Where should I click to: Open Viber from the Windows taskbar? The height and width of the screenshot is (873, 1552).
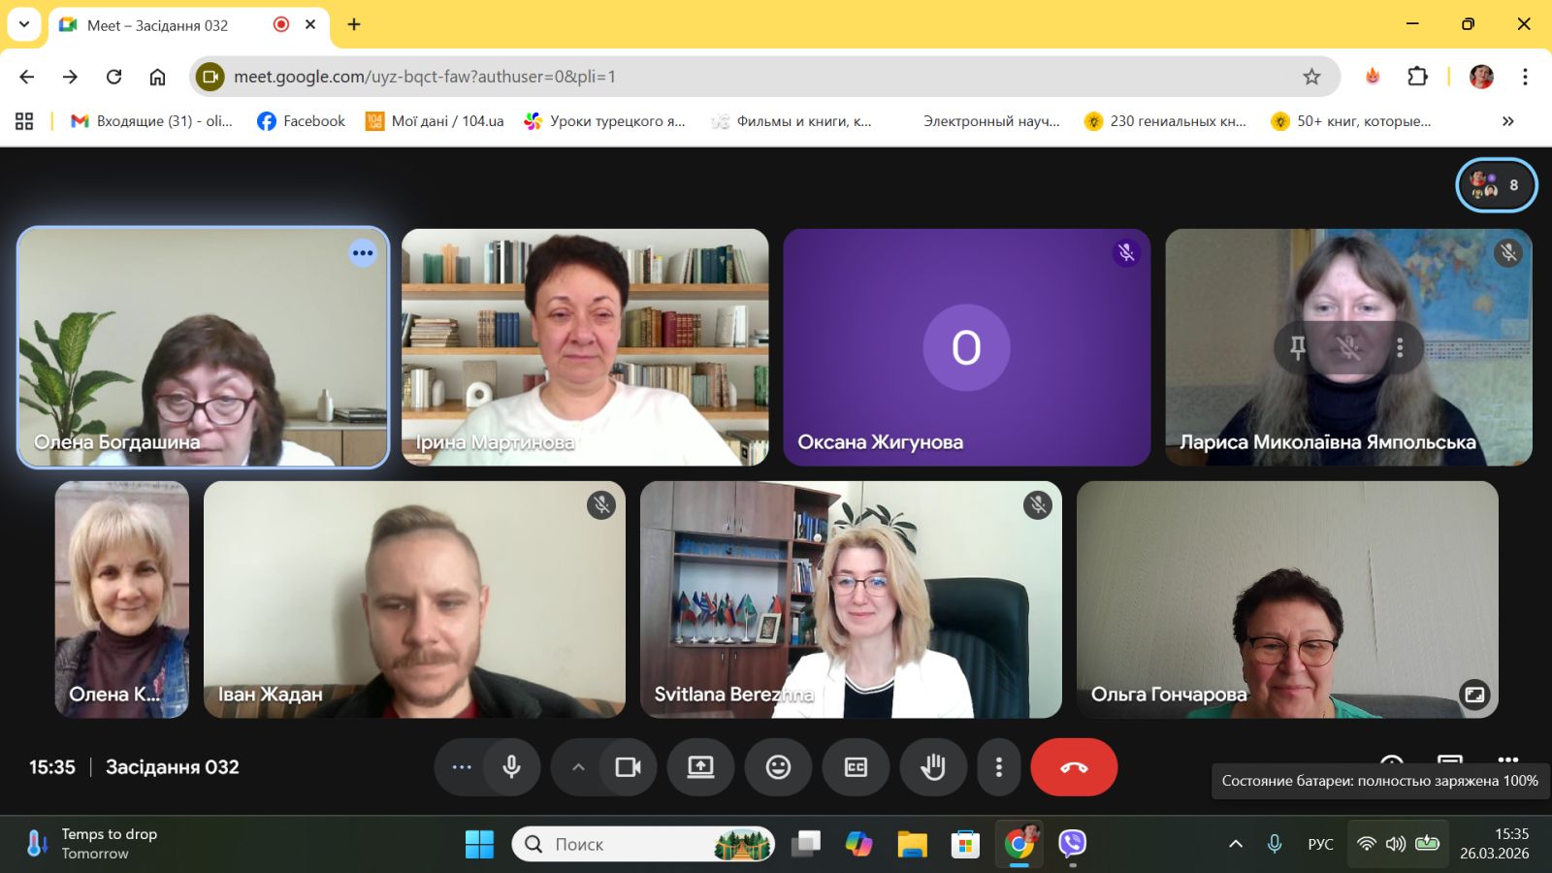point(1072,844)
